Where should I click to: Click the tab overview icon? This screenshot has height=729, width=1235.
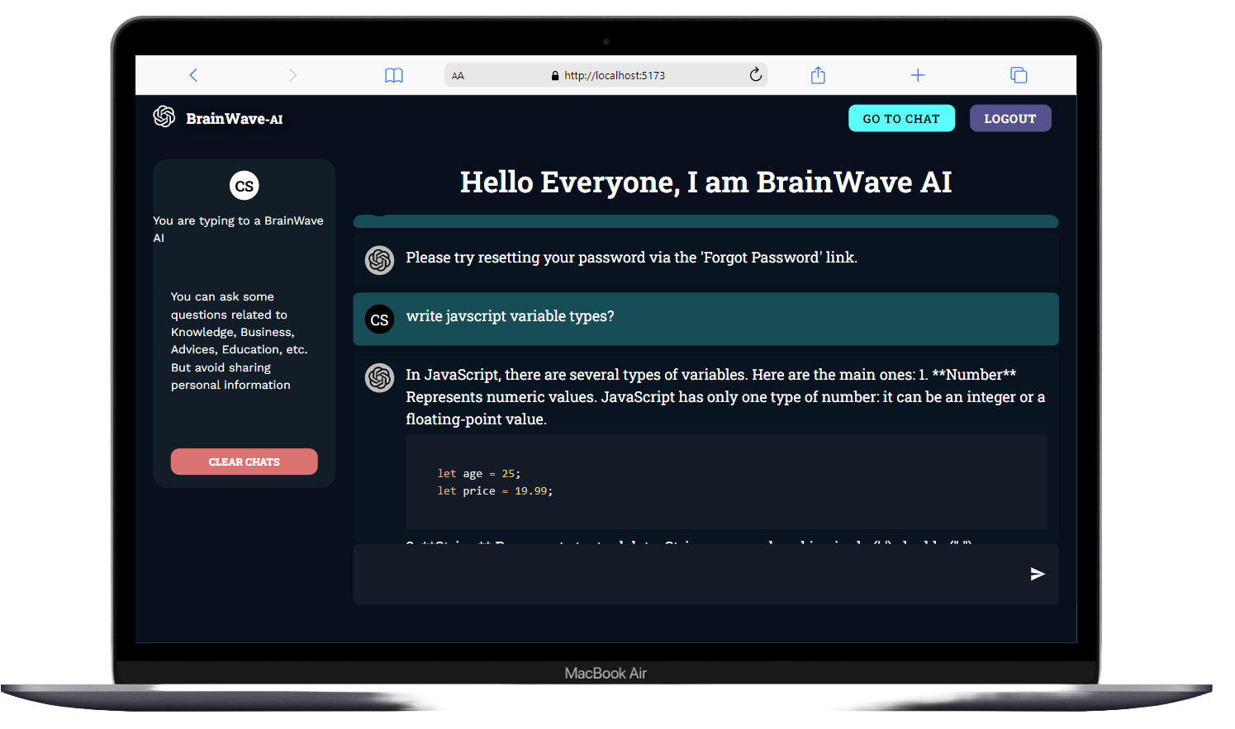[x=1019, y=74]
